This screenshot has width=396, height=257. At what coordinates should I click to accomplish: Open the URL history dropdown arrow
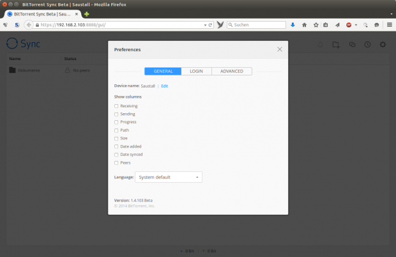pyautogui.click(x=205, y=25)
